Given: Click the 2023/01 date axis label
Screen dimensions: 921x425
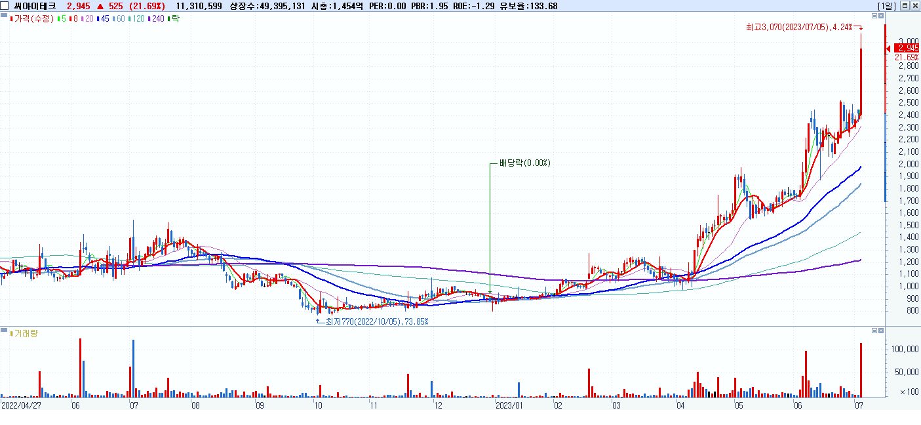Looking at the screenshot, I should pos(510,406).
